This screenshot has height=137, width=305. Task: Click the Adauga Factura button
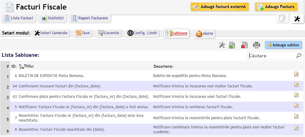[276, 7]
